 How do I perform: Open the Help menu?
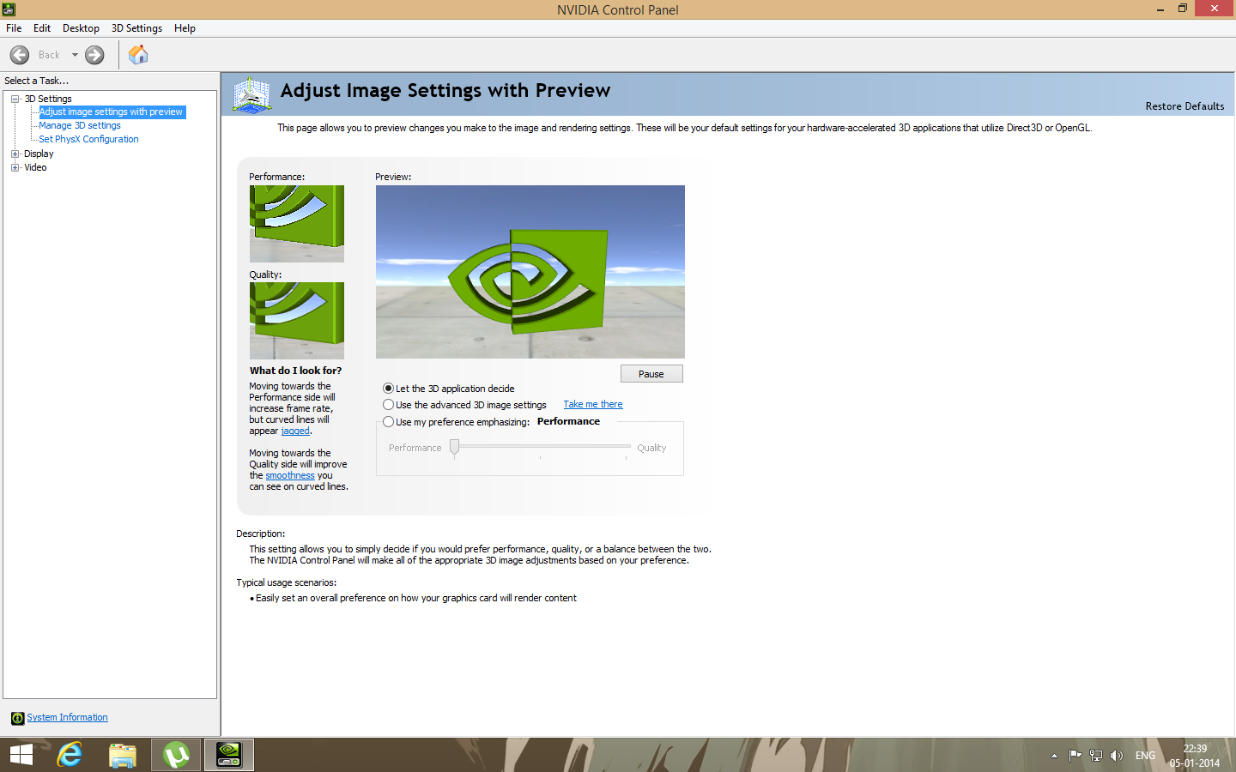pyautogui.click(x=185, y=28)
